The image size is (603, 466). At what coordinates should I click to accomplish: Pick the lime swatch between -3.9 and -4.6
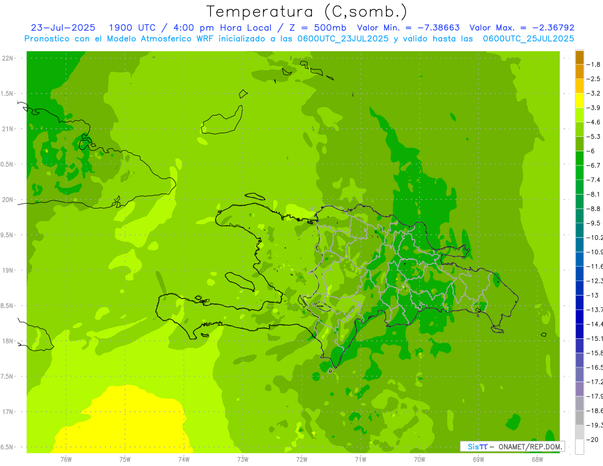tap(579, 115)
